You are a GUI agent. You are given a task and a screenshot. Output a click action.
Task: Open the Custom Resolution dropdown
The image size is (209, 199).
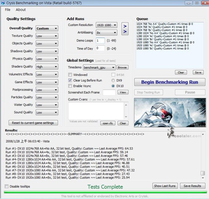pyautogui.click(x=106, y=25)
